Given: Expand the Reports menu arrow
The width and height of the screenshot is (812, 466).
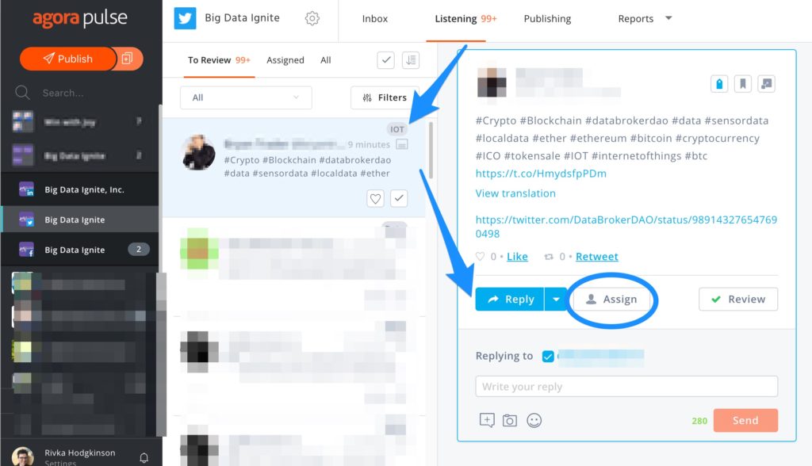Looking at the screenshot, I should 668,18.
